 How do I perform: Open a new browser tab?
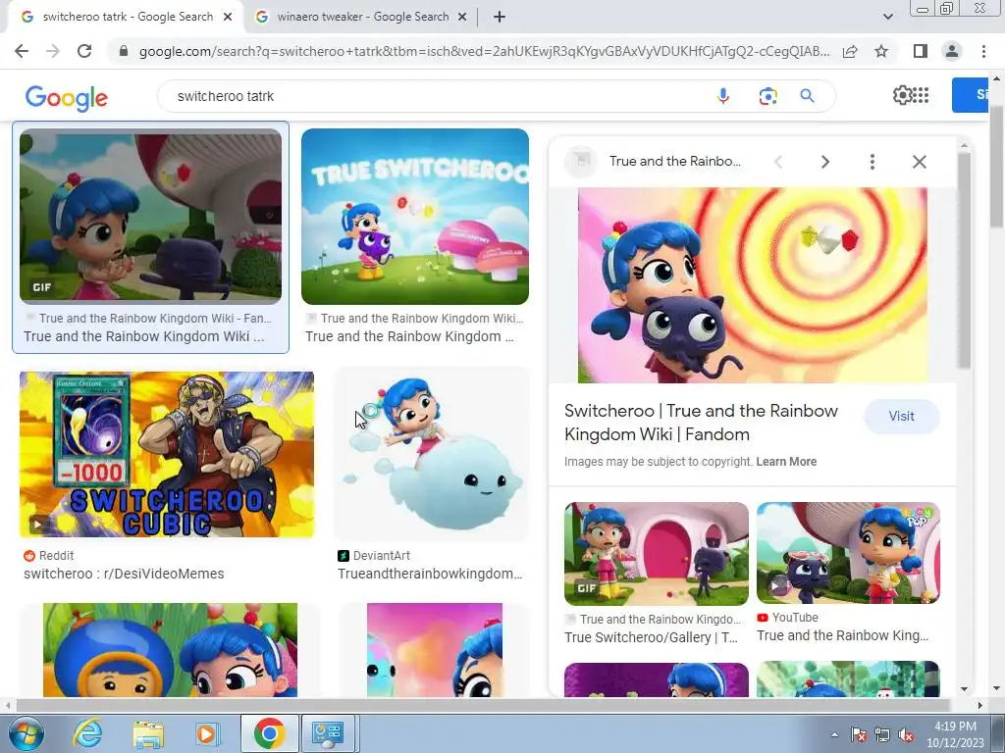tap(500, 18)
